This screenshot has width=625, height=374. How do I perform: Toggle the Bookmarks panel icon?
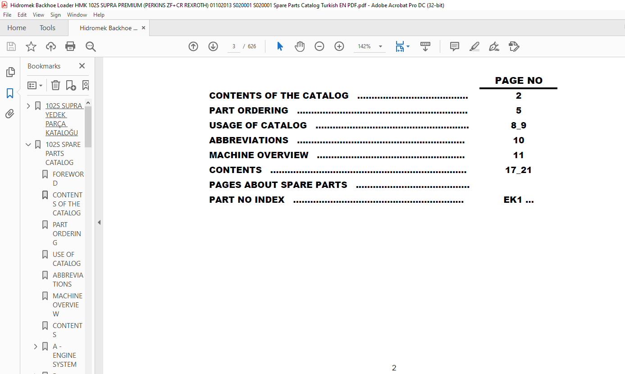pyautogui.click(x=10, y=93)
